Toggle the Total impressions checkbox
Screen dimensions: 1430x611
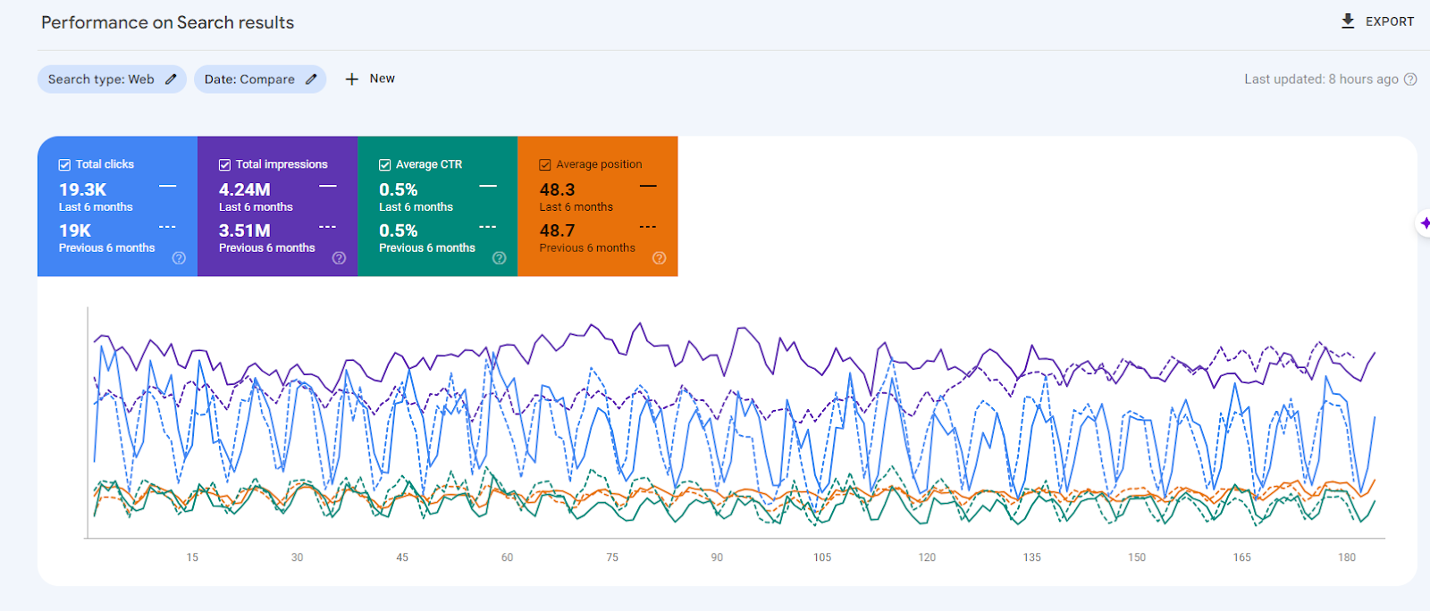point(224,164)
